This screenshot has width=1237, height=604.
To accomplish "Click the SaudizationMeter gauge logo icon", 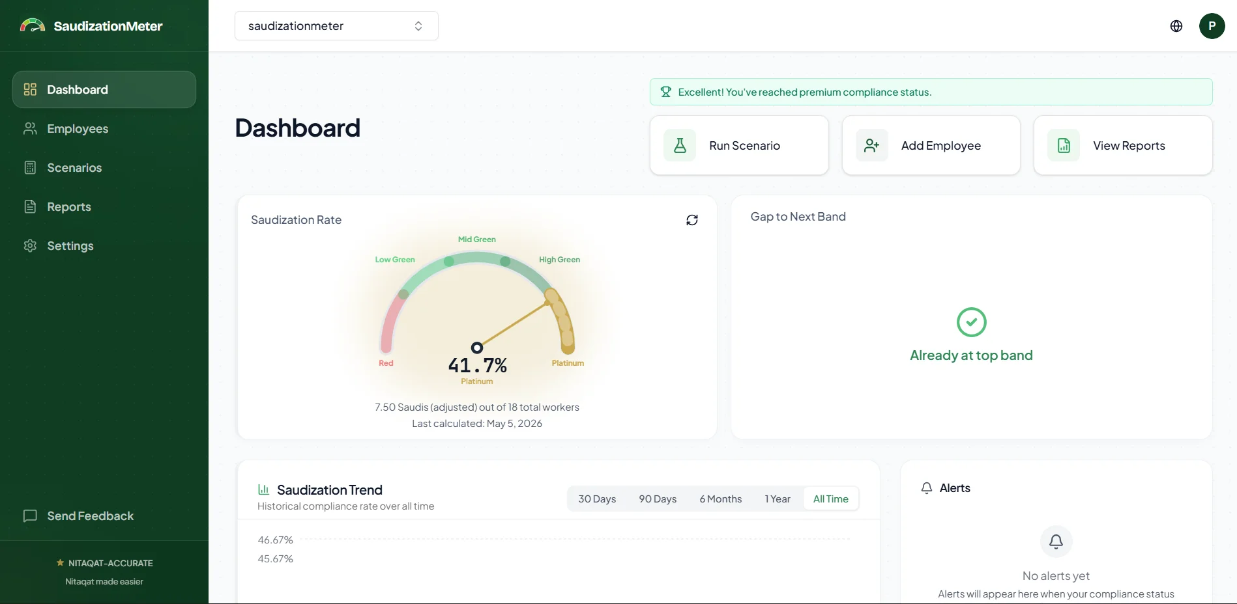I will pos(33,26).
